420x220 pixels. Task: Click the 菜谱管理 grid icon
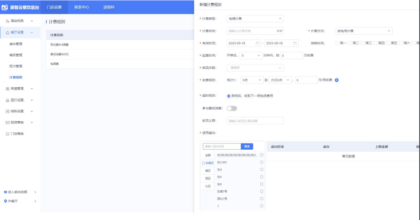coord(7,88)
